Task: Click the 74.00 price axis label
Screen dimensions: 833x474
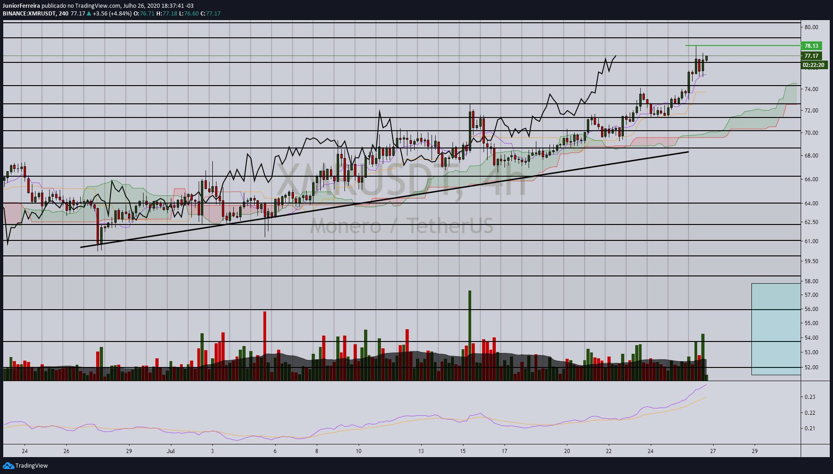Action: pyautogui.click(x=811, y=89)
